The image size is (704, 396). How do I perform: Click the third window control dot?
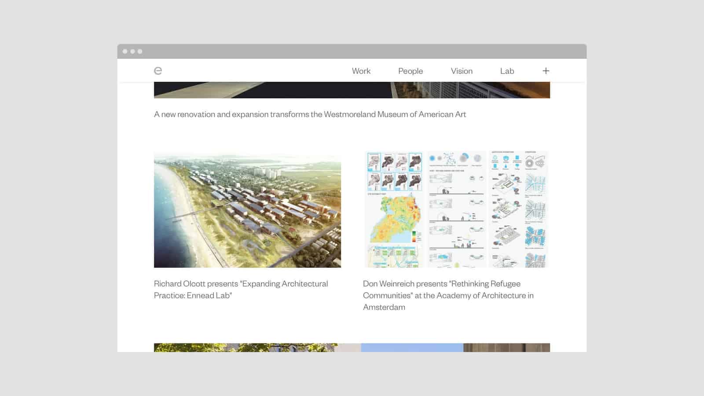click(140, 51)
